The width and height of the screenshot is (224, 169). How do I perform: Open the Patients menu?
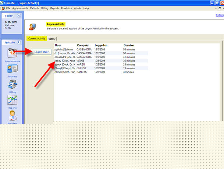35,8
